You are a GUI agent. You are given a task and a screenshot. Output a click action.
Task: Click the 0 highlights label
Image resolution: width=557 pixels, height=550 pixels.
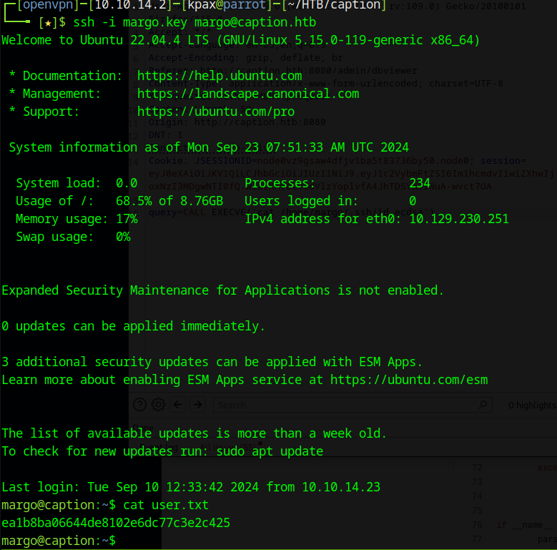tap(531, 406)
